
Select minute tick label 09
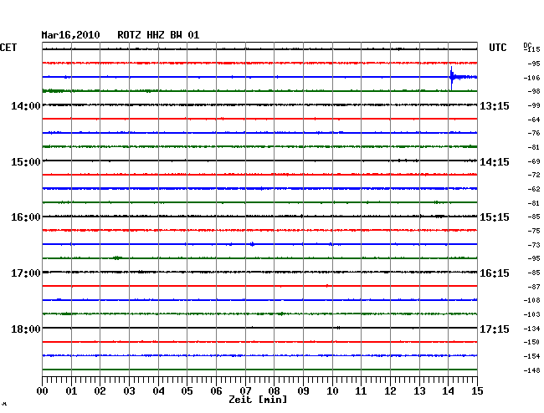point(303,391)
